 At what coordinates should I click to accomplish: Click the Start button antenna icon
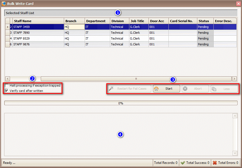pos(156,89)
